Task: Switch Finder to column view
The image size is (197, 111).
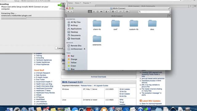Action: pos(98,12)
